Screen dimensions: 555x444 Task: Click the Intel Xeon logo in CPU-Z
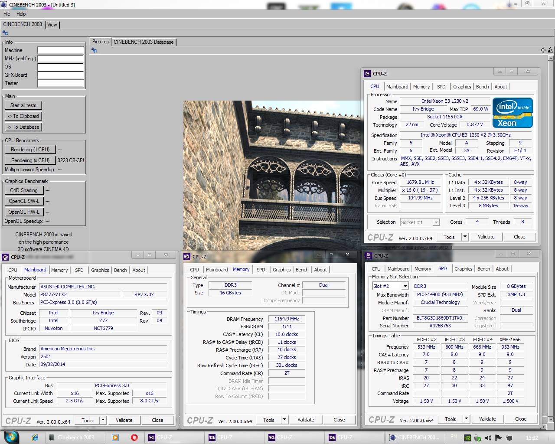point(513,113)
